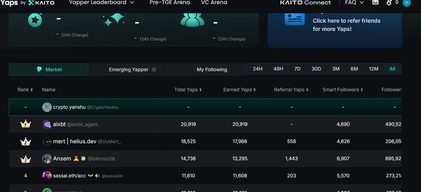Select the 48H time range

278,69
